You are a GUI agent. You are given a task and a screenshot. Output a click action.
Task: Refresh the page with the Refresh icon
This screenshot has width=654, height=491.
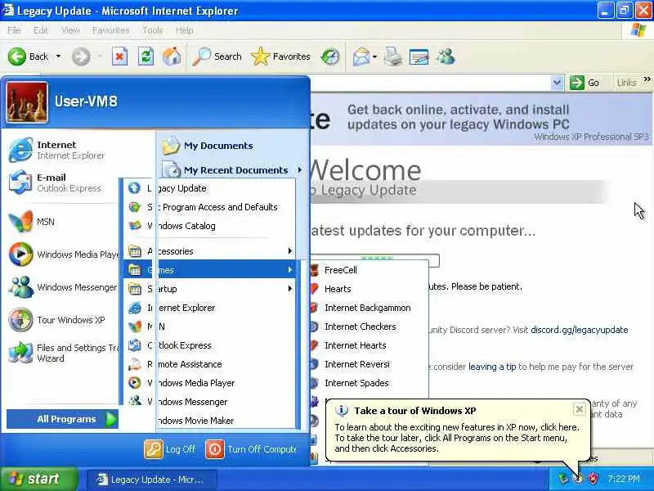coord(146,56)
